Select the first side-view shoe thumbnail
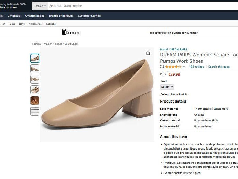 pos(35,58)
